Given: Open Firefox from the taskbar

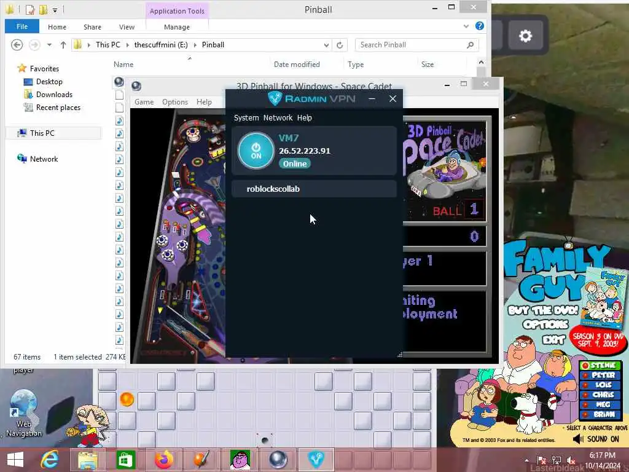Looking at the screenshot, I should 164,460.
